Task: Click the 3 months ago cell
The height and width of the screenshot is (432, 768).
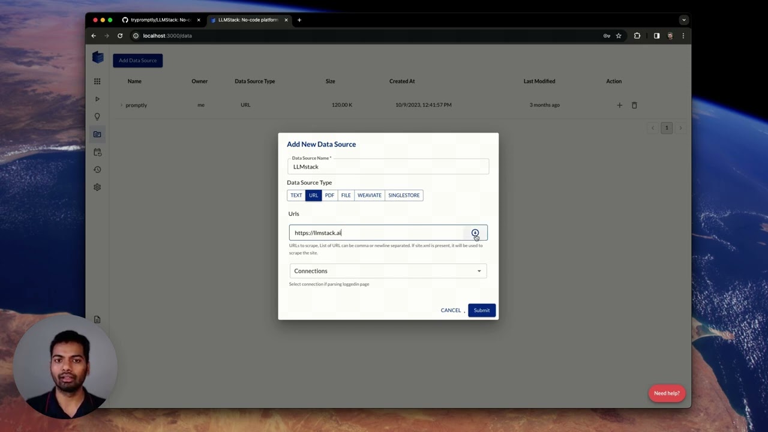Action: click(x=544, y=105)
